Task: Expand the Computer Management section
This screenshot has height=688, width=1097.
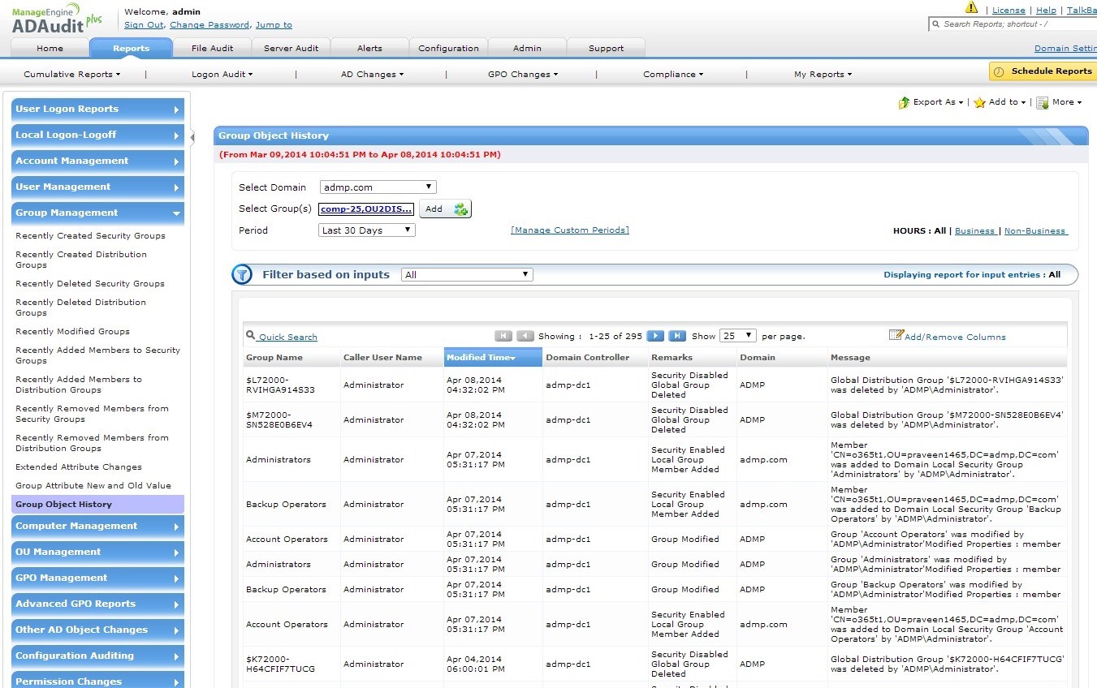Action: click(x=97, y=526)
